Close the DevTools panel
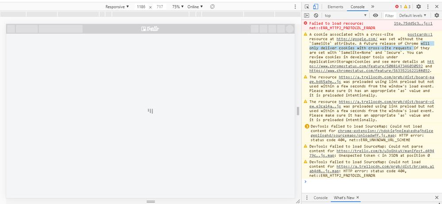This screenshot has width=442, height=204. [437, 7]
